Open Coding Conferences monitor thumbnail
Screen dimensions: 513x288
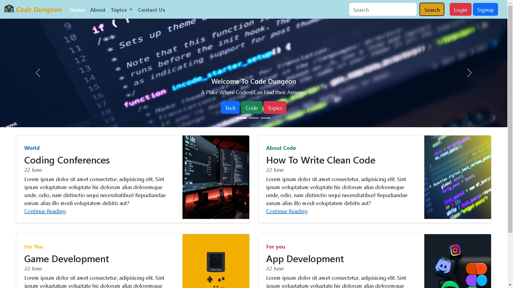click(x=216, y=177)
